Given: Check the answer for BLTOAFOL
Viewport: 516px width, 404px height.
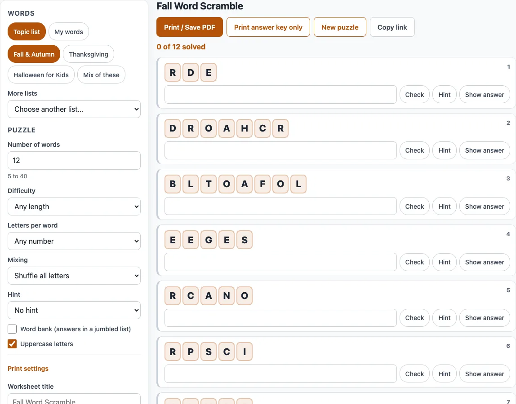Looking at the screenshot, I should (x=414, y=206).
